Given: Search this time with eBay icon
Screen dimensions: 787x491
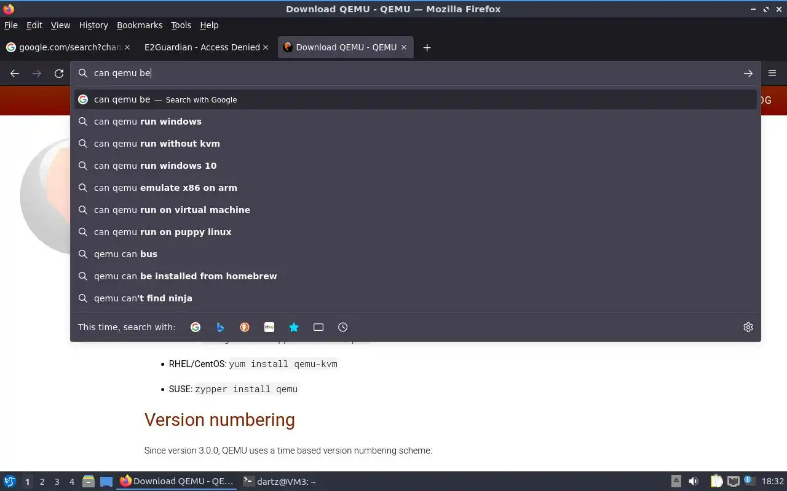Looking at the screenshot, I should click(269, 327).
